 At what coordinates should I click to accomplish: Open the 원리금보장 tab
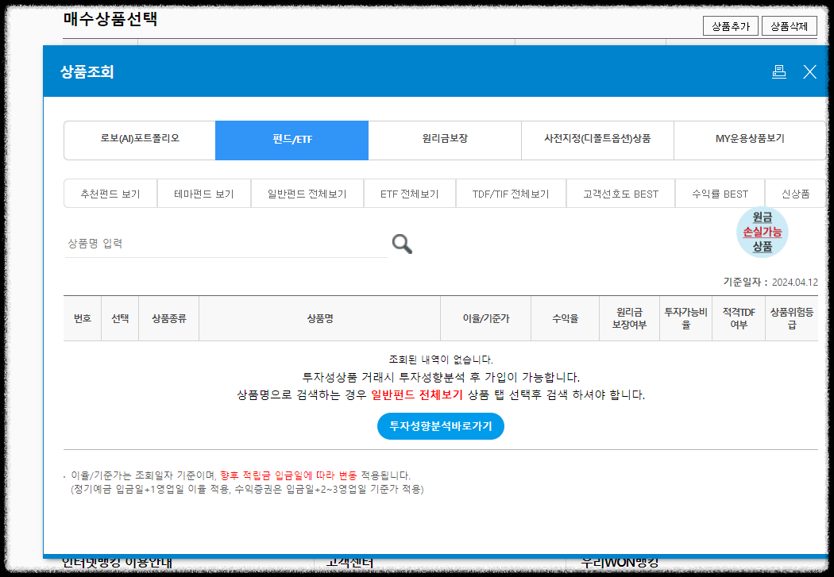pyautogui.click(x=443, y=140)
